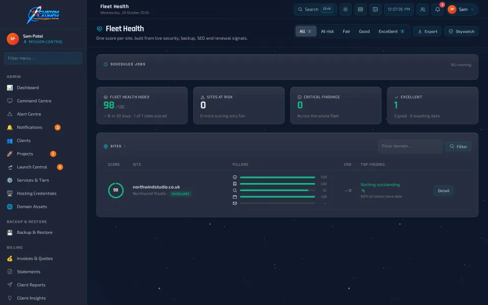
Task: Toggle the sidebar panel layout icon
Action: pyautogui.click(x=375, y=9)
